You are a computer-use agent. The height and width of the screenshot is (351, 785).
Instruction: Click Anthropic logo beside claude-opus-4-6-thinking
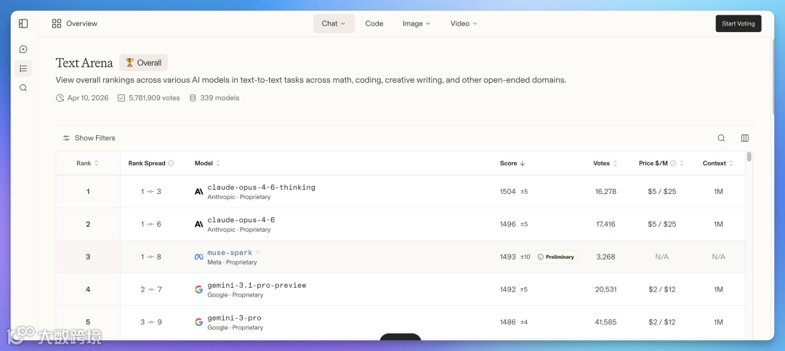click(x=198, y=192)
